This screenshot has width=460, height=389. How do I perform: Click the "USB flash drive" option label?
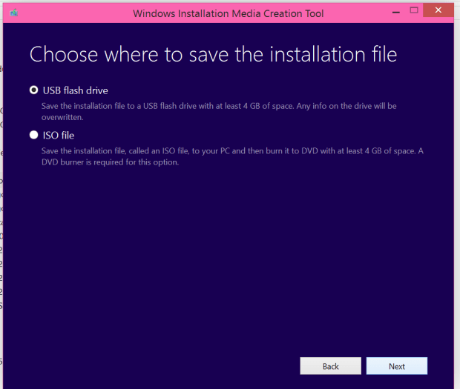[75, 90]
